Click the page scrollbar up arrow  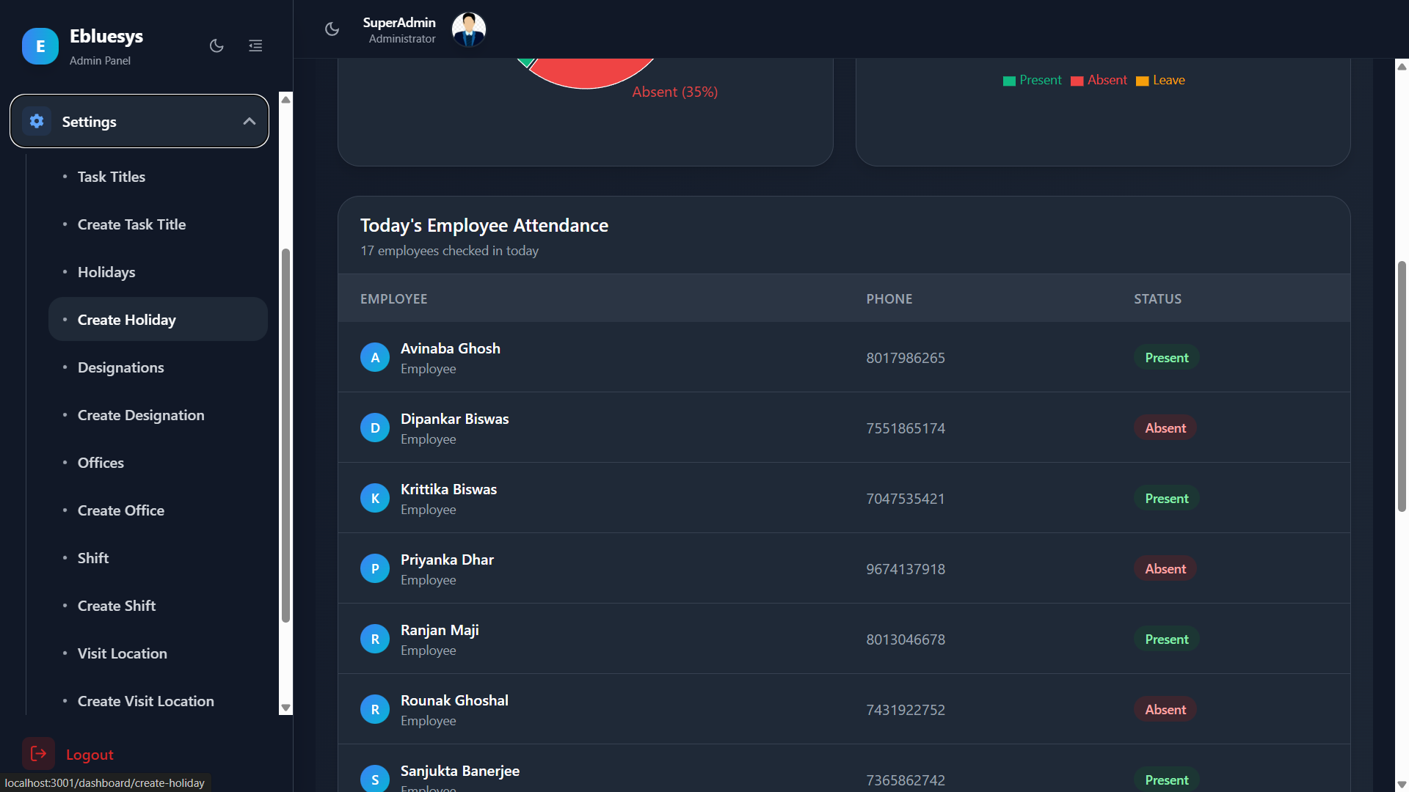(x=1402, y=66)
